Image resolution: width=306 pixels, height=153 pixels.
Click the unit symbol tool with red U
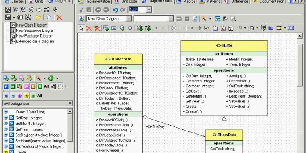(223, 28)
